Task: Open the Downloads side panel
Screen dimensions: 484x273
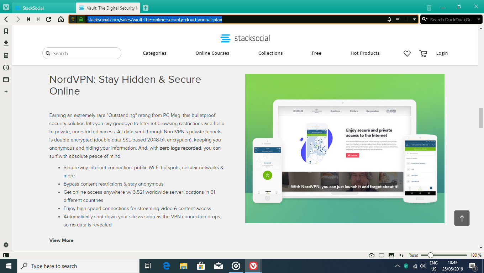Action: click(6, 43)
